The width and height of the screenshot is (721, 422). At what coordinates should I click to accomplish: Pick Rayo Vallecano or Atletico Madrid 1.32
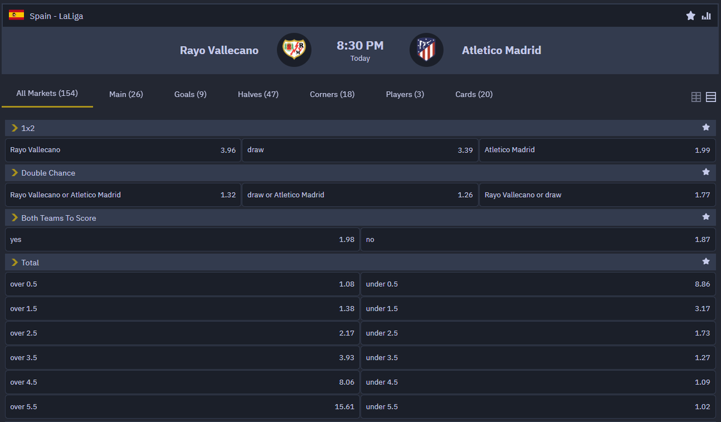tap(123, 195)
